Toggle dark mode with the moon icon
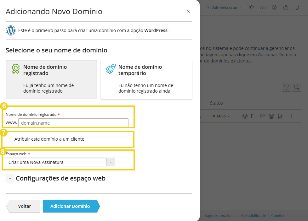Screen dimensions: 308x221 [297, 7]
